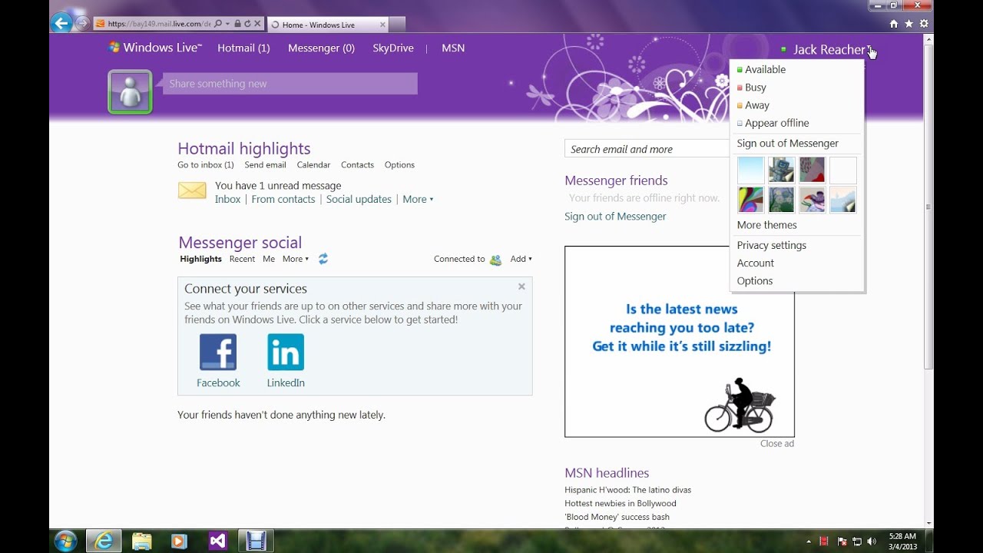This screenshot has height=553, width=983.
Task: Open browser Tools gear icon
Action: tap(924, 24)
